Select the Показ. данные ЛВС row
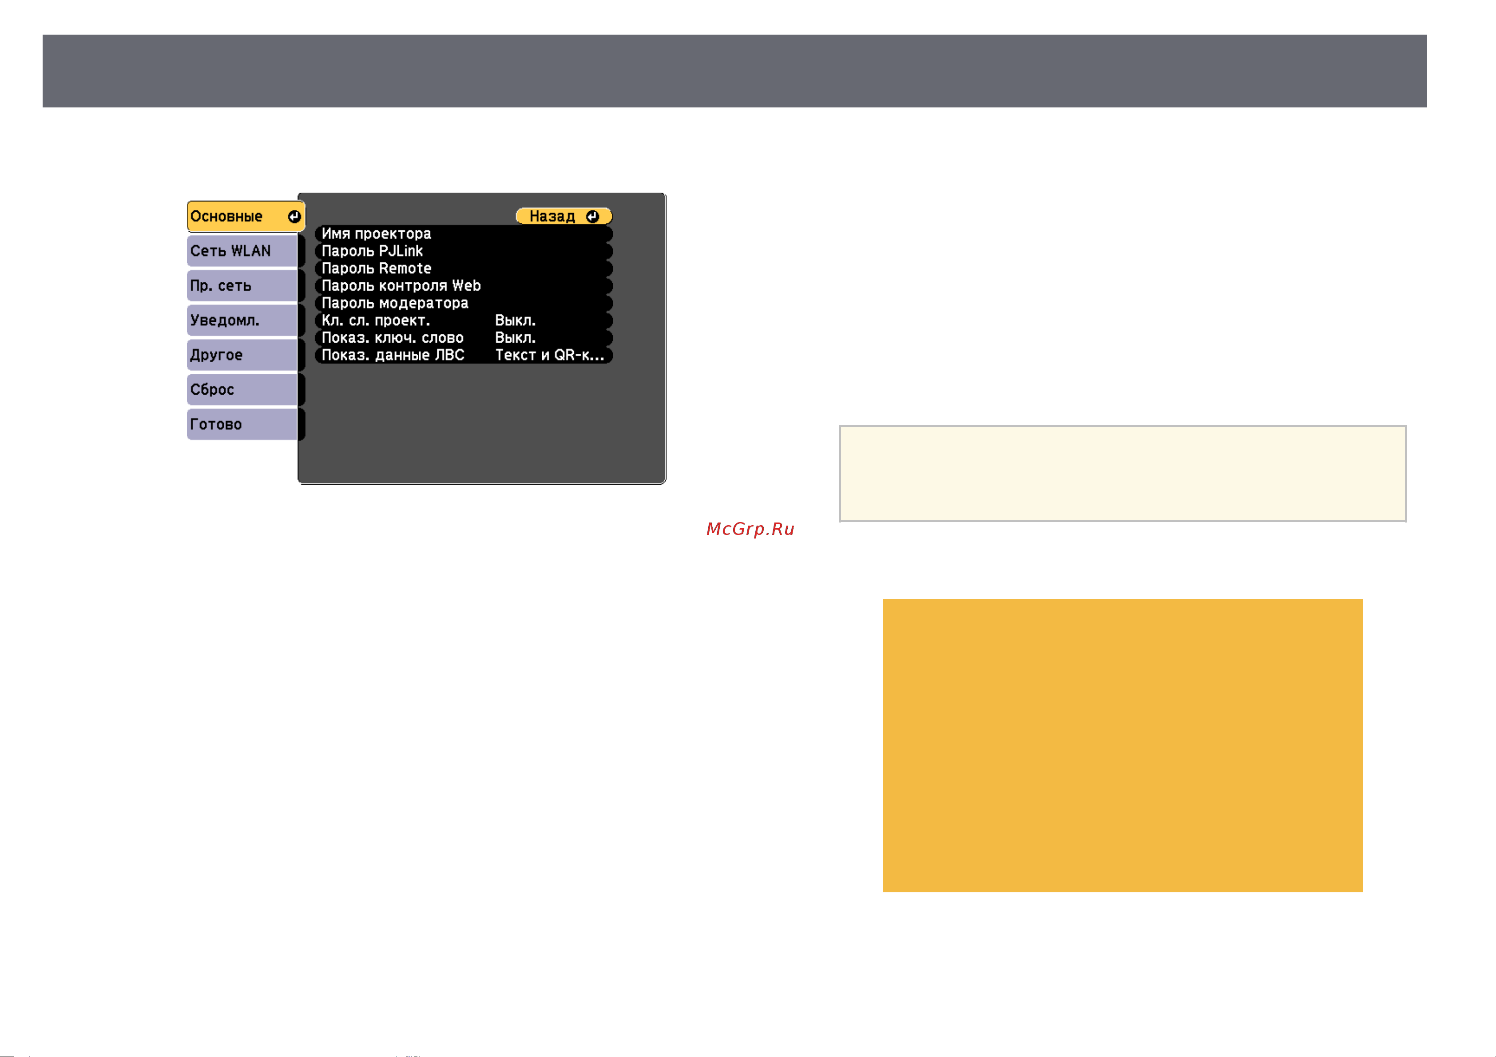The height and width of the screenshot is (1057, 1496). 464,355
